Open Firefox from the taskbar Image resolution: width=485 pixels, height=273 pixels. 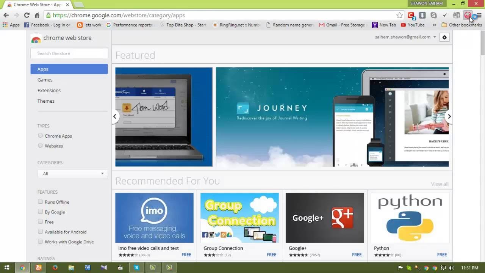pyautogui.click(x=55, y=268)
